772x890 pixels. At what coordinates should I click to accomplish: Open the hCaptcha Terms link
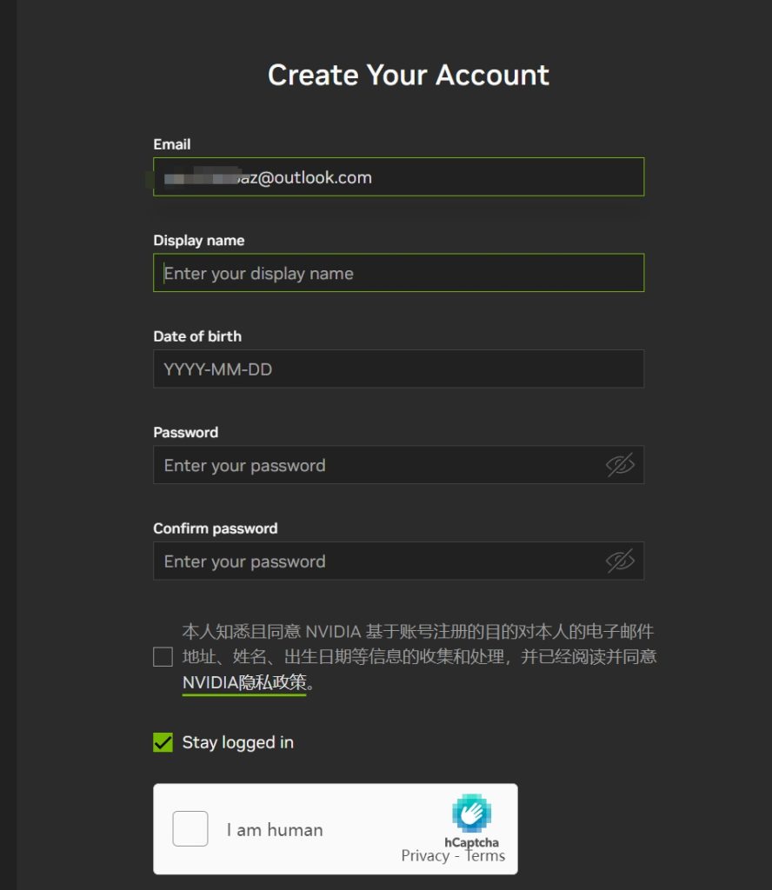485,855
